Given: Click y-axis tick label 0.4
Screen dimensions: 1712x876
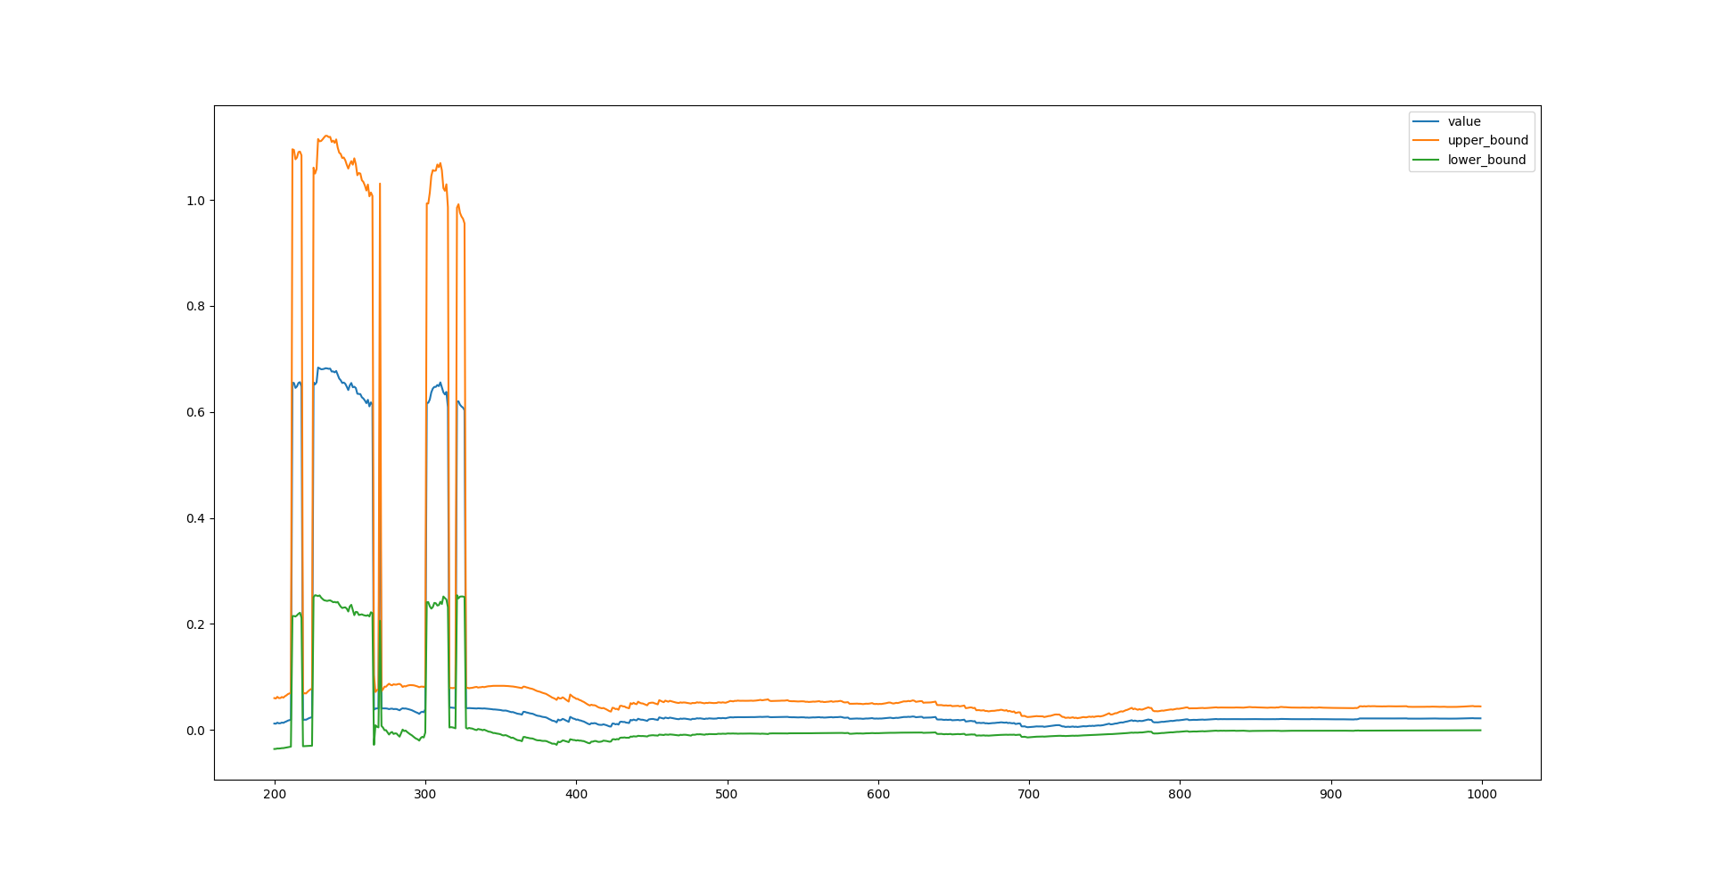Looking at the screenshot, I should (195, 518).
